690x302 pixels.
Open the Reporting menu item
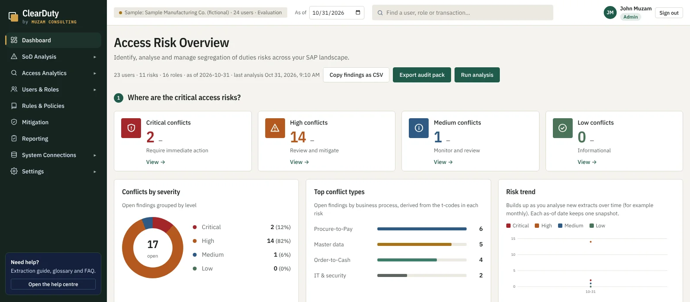(53, 138)
